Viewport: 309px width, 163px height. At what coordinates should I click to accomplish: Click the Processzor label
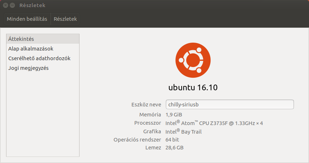point(148,123)
